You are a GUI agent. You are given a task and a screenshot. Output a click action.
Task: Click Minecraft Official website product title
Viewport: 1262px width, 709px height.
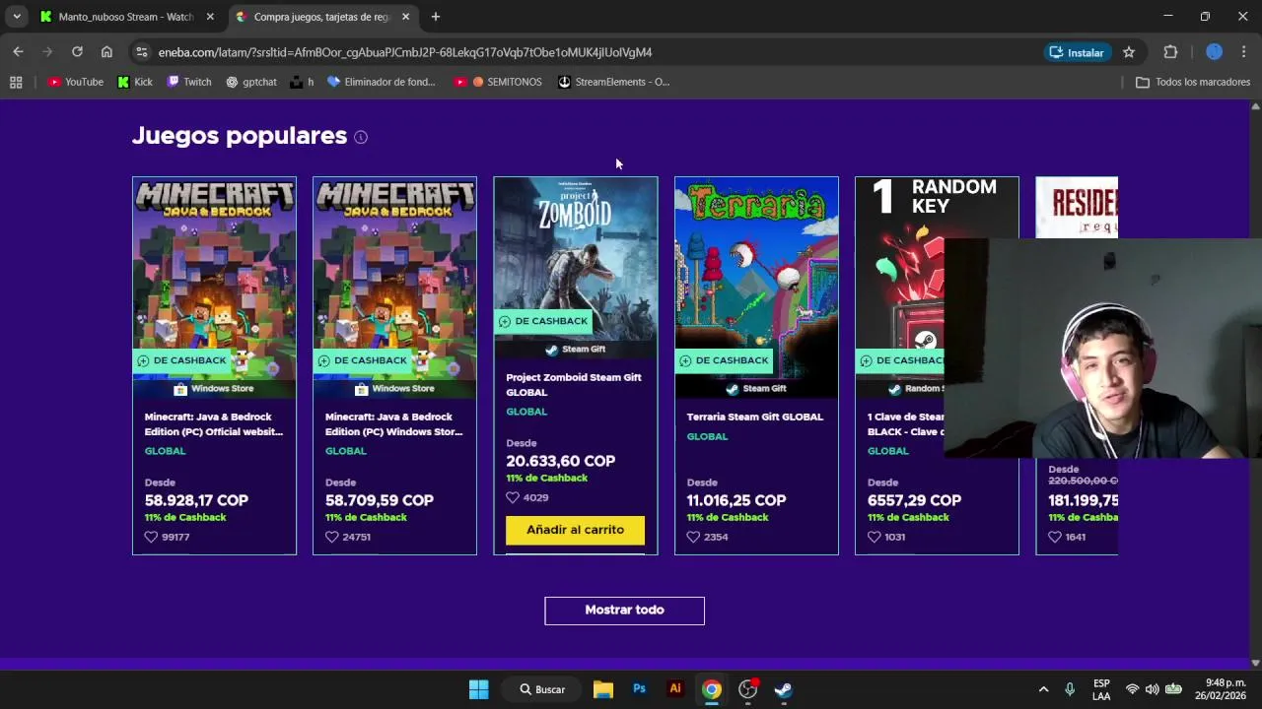click(214, 424)
